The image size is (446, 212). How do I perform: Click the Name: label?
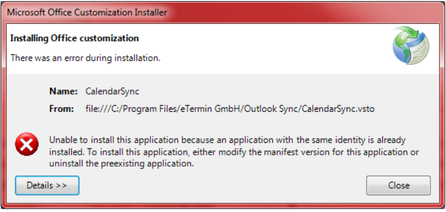pos(64,91)
